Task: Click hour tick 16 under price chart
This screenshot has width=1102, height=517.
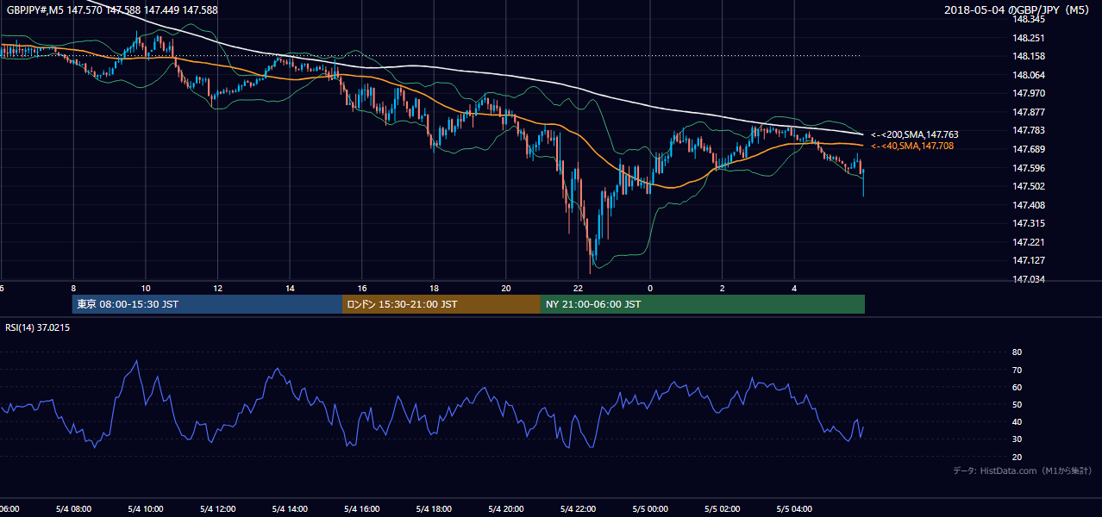Action: click(361, 289)
